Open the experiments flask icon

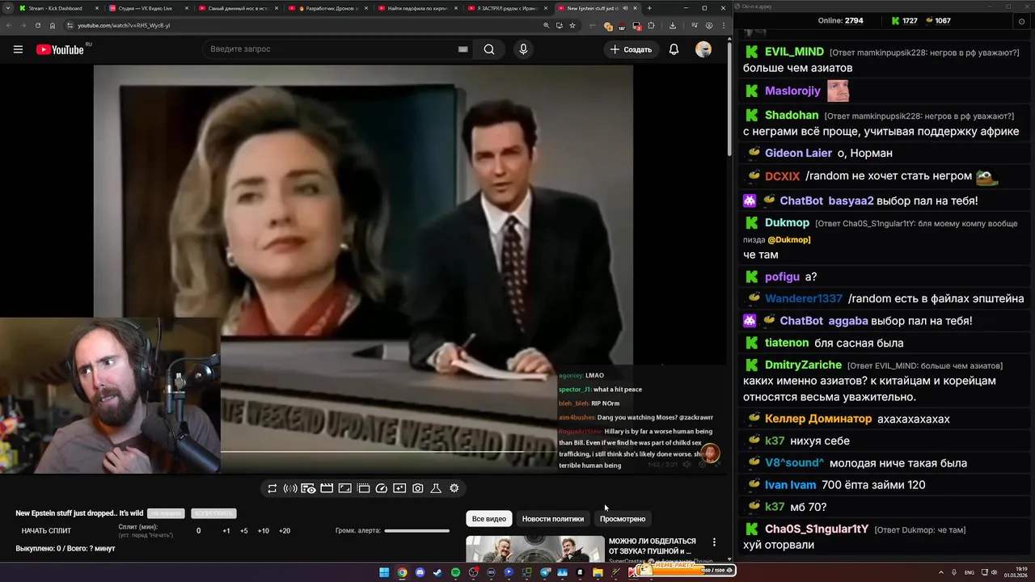[x=436, y=488]
